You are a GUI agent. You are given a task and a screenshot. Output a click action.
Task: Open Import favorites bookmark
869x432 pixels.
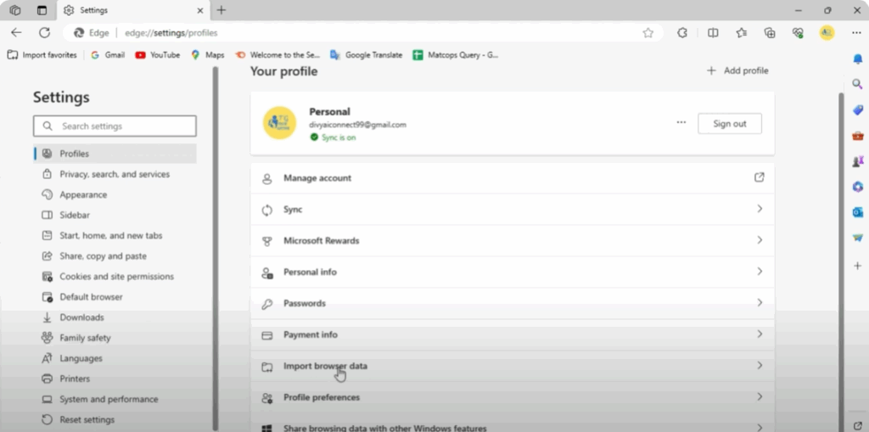pos(42,55)
